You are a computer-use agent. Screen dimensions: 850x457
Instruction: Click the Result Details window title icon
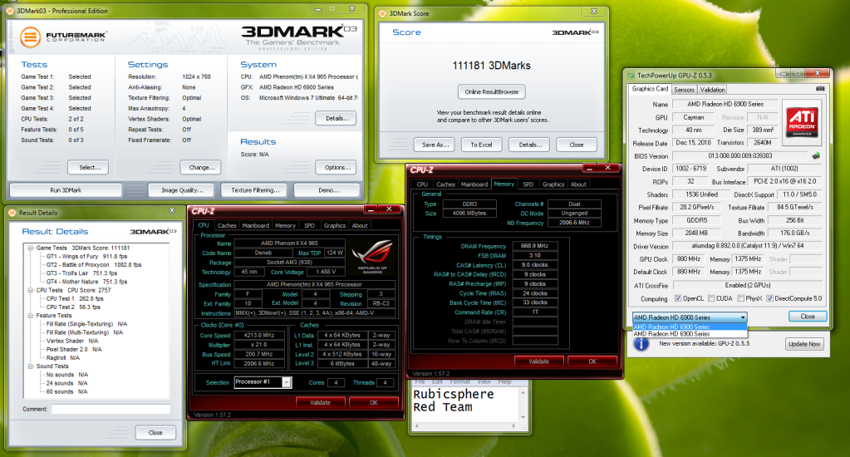point(12,213)
